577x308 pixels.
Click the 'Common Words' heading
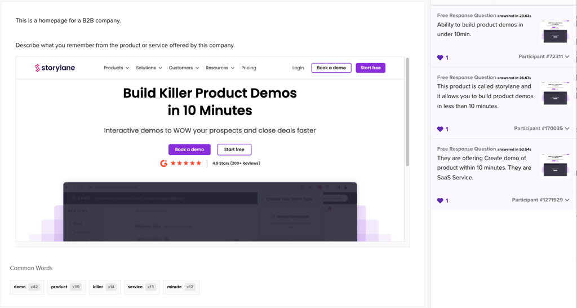pyautogui.click(x=32, y=268)
